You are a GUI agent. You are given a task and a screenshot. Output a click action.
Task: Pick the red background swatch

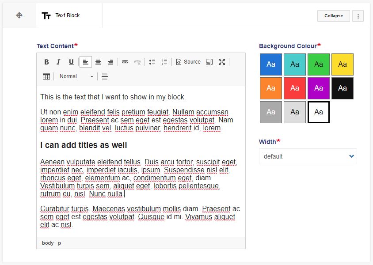(295, 88)
